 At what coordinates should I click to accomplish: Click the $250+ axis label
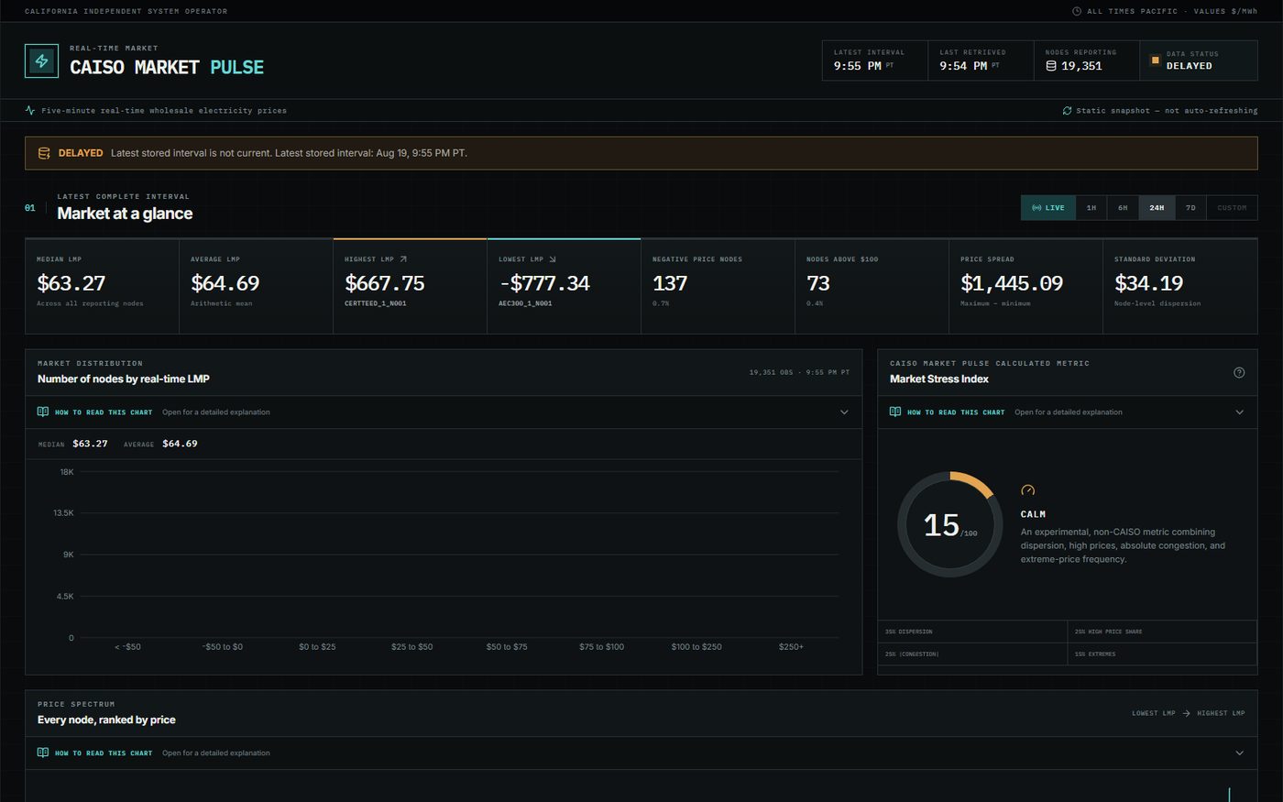tap(791, 647)
